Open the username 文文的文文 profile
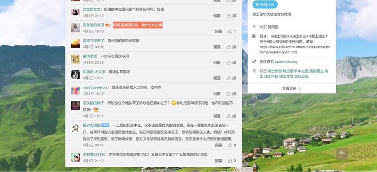 pyautogui.click(x=91, y=9)
